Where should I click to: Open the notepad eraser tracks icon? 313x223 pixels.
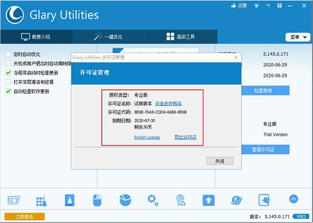point(264,200)
